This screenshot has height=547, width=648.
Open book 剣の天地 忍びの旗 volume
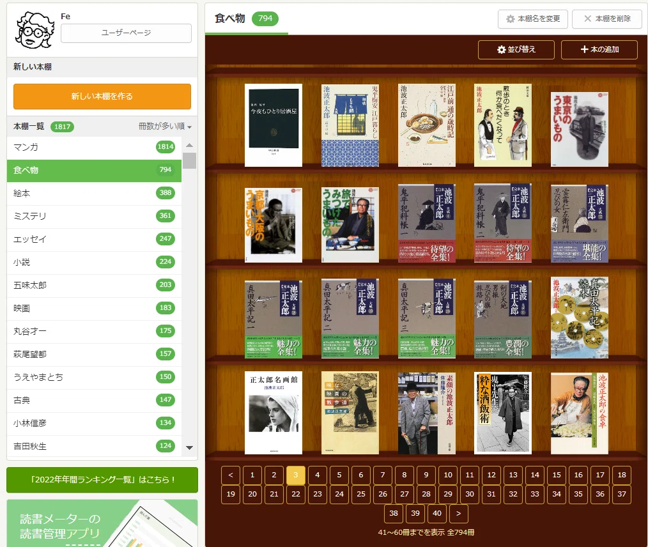pyautogui.click(x=503, y=319)
